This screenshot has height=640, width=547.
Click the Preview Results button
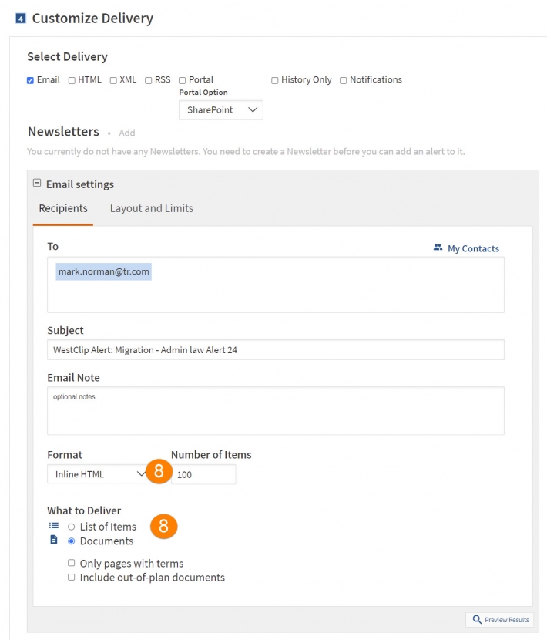499,620
